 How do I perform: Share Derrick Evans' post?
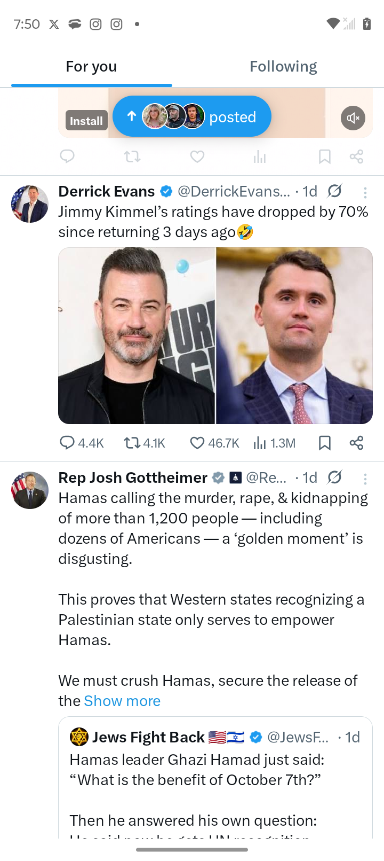pyautogui.click(x=356, y=443)
